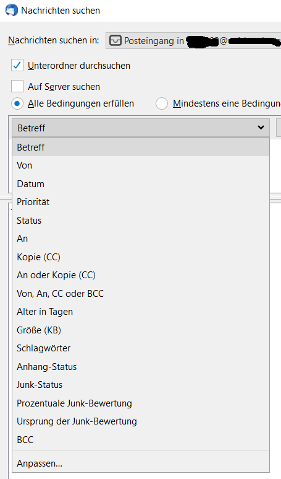This screenshot has width=281, height=479.
Task: Select Größe (KB) criterion
Action: [141, 330]
